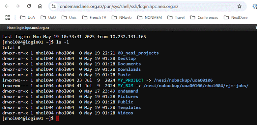Open the NHweb bookmarks folder

[x=122, y=17]
